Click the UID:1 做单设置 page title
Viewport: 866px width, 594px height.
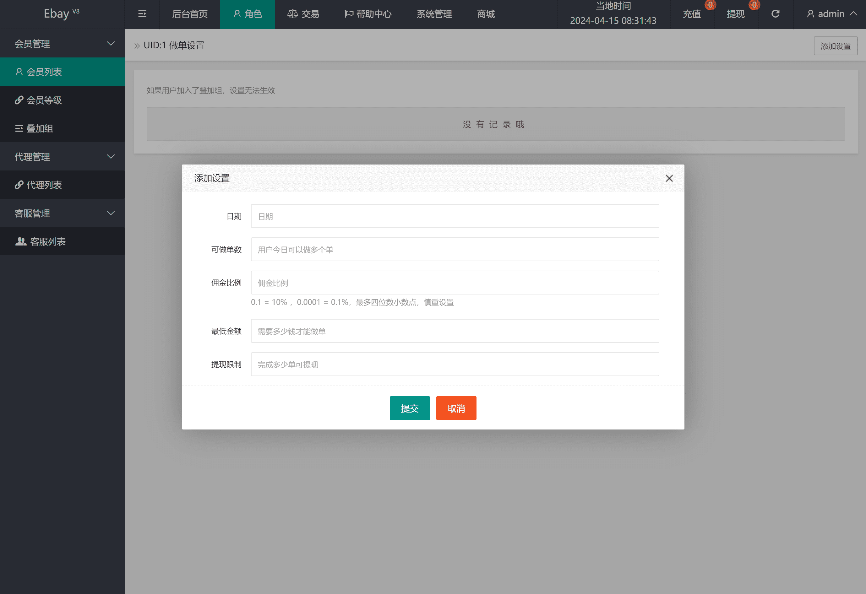pos(174,46)
